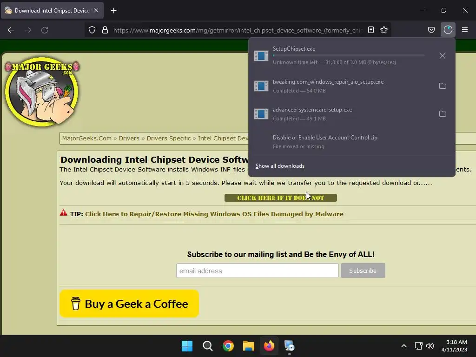Click the installer app taskbar icon
Screen dimensions: 476x357
289,346
